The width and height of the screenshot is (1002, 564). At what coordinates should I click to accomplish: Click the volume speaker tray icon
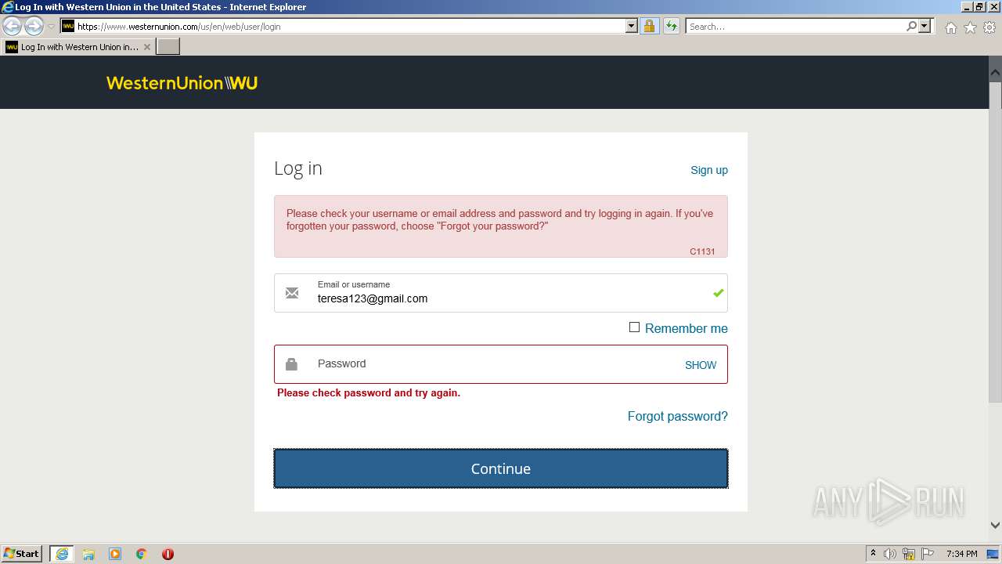click(890, 554)
